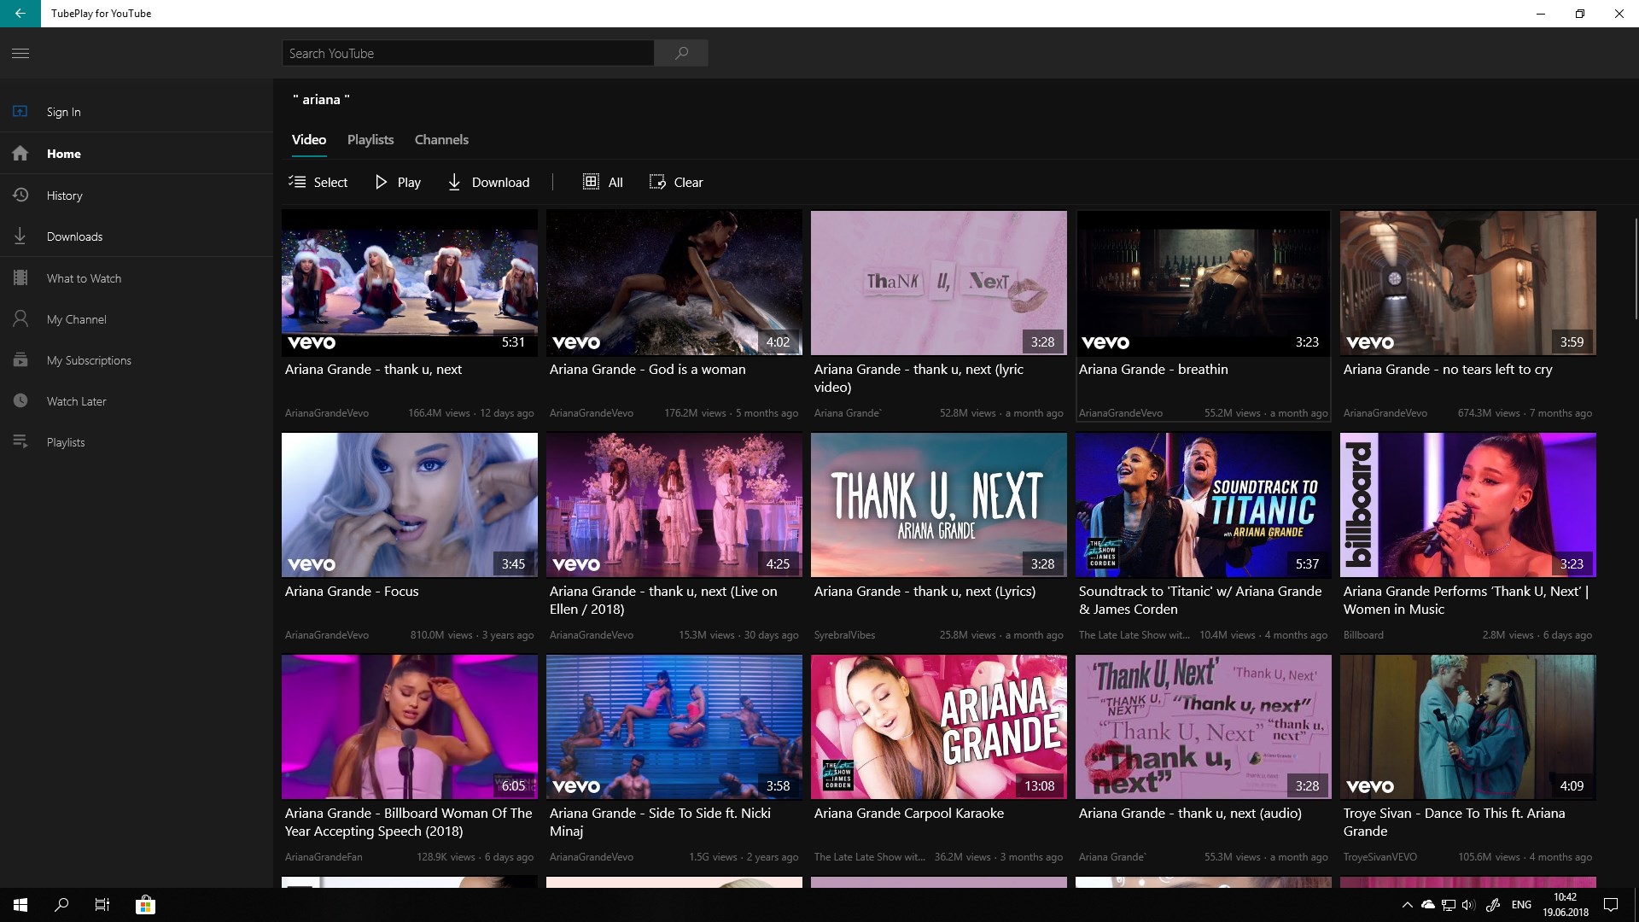The image size is (1639, 922).
Task: Click the Search YouTube input field
Action: click(x=468, y=53)
